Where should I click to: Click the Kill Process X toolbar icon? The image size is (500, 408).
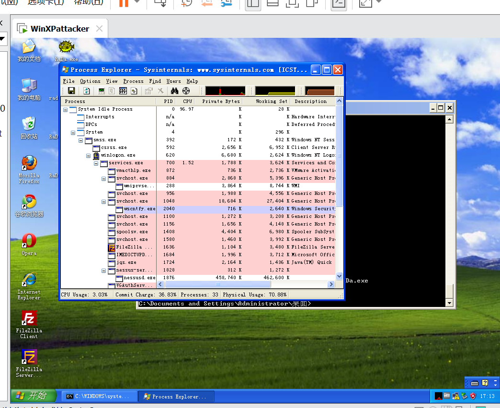point(161,91)
